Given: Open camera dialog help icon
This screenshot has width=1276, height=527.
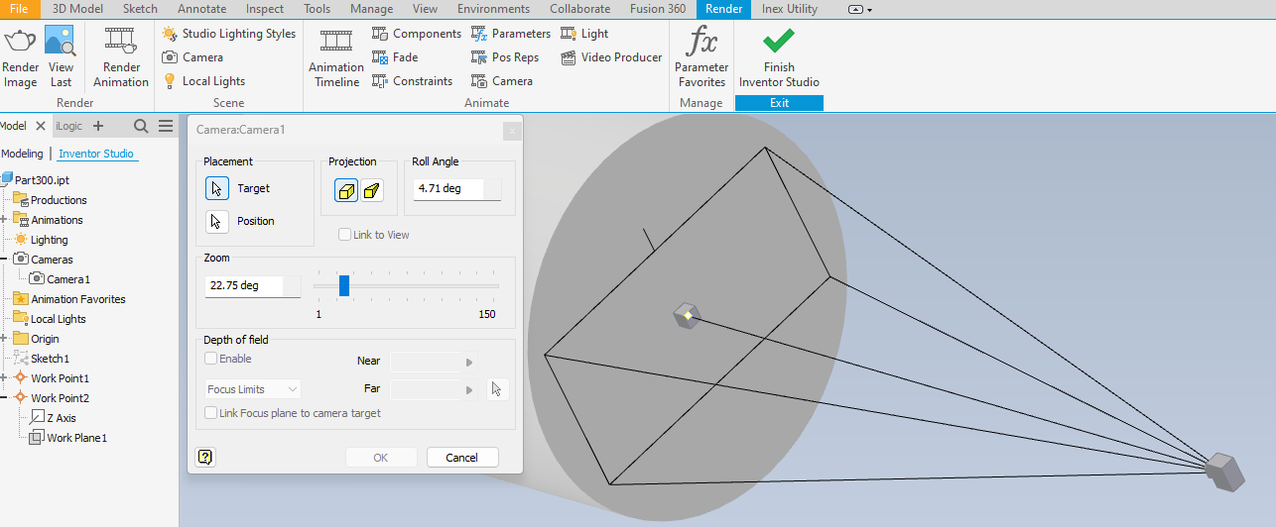Looking at the screenshot, I should click(205, 457).
